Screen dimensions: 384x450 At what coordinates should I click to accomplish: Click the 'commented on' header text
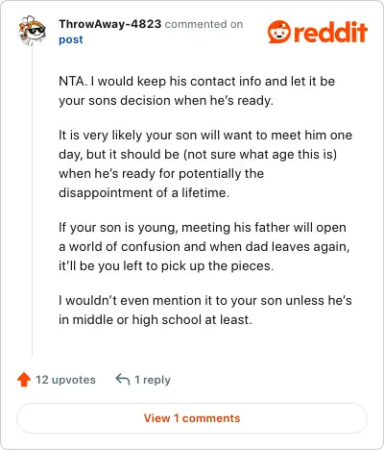click(x=204, y=24)
